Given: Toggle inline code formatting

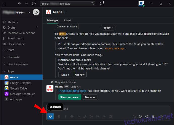Looking at the screenshot, I should coord(78,116).
